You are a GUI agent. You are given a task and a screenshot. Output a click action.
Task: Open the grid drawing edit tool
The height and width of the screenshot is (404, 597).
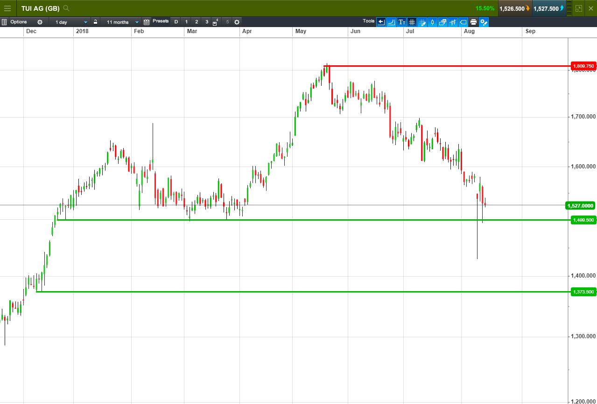point(422,22)
